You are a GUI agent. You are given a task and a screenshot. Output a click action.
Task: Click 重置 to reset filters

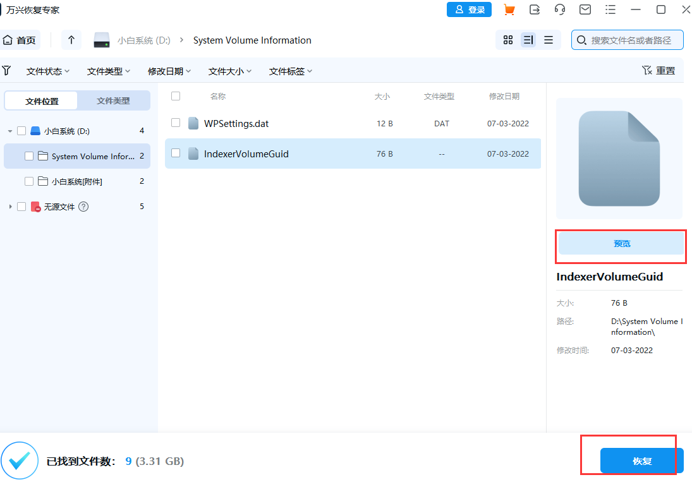(x=659, y=71)
